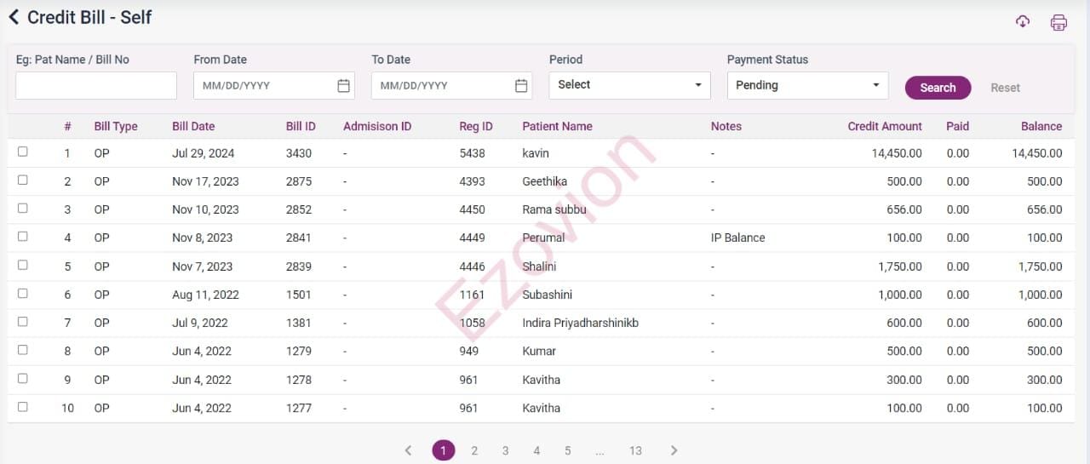
Task: Click the Balance column header
Action: click(x=1041, y=126)
